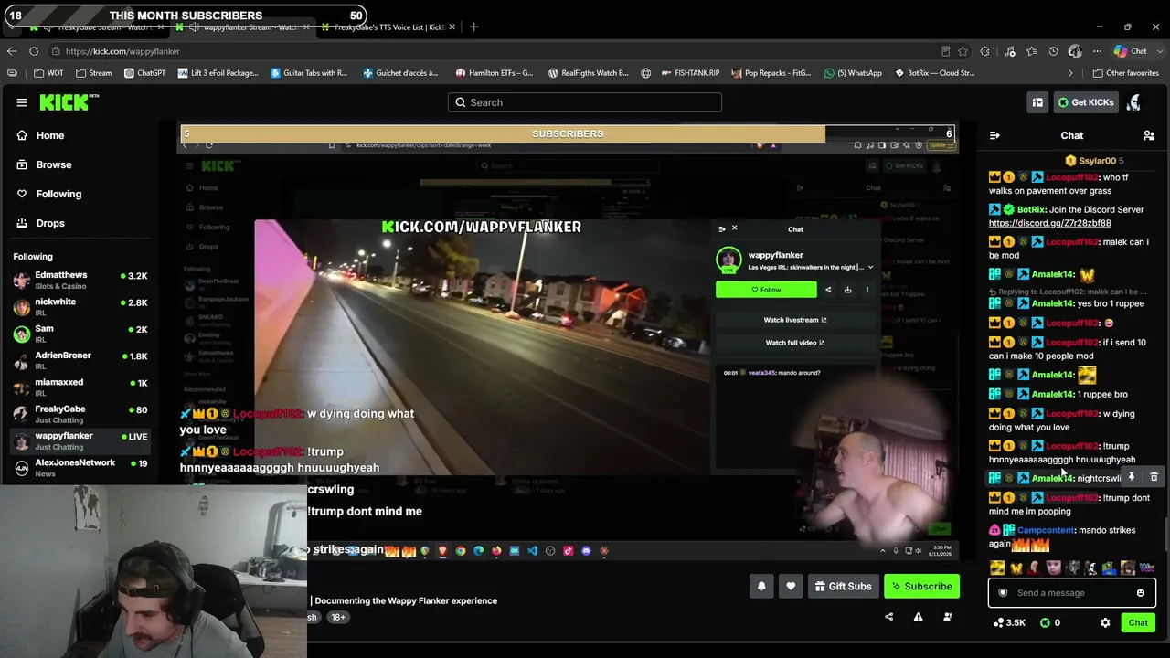Open AdrienBroner channel in Following list
Screen dimensions: 1170x658
80,360
